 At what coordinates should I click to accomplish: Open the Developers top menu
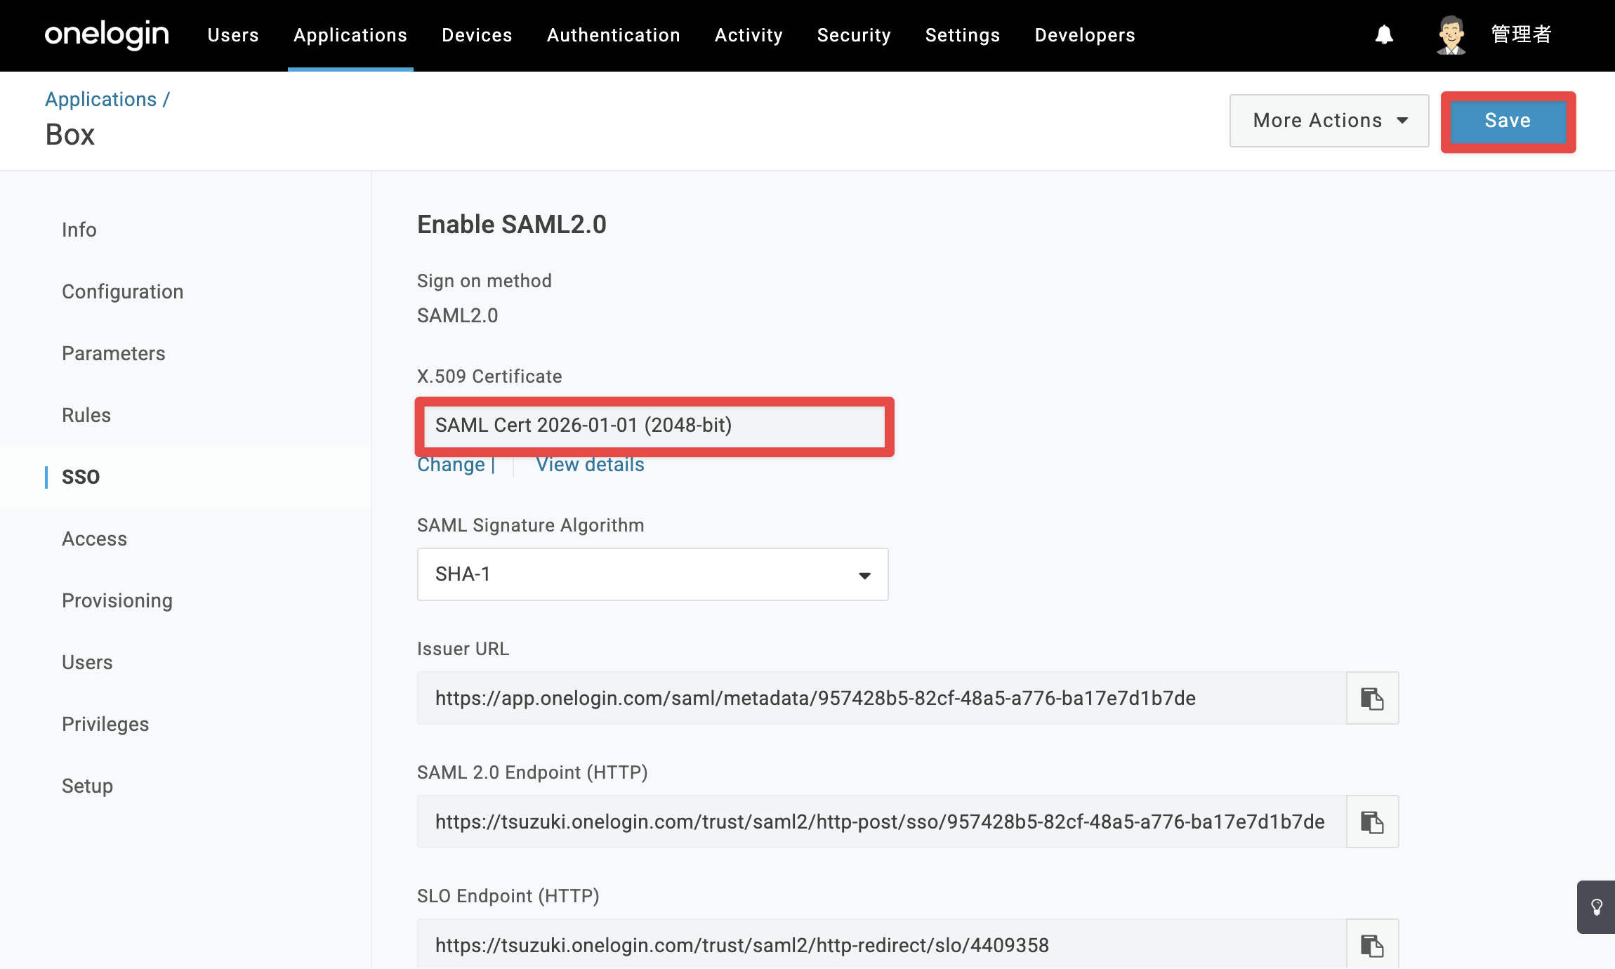pyautogui.click(x=1085, y=35)
